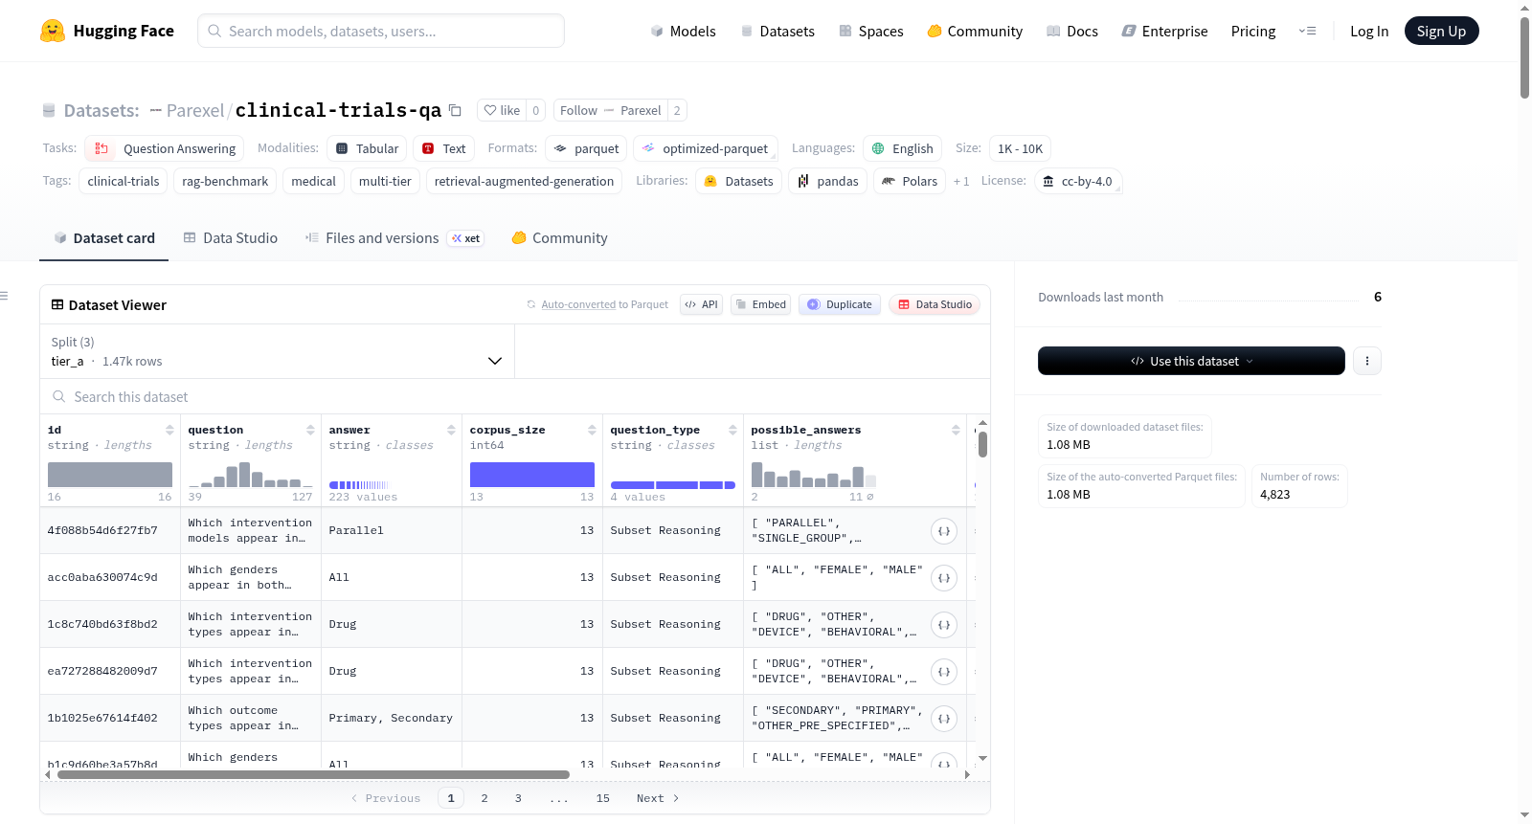
Task: Click the optimized-parquet format tag
Action: click(705, 148)
